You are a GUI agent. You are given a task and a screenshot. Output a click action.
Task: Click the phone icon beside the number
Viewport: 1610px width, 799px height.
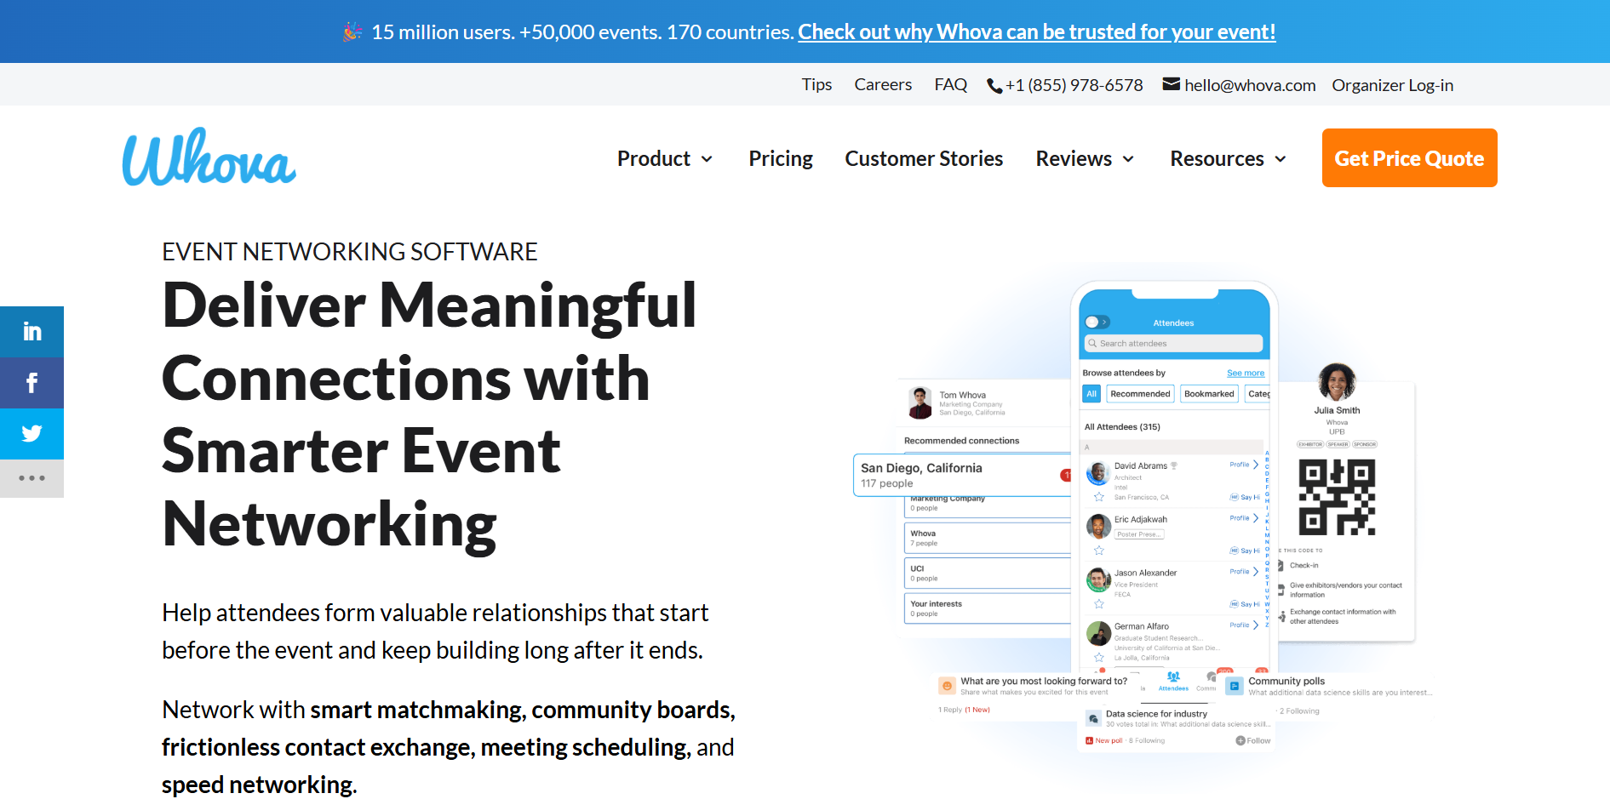coord(994,86)
